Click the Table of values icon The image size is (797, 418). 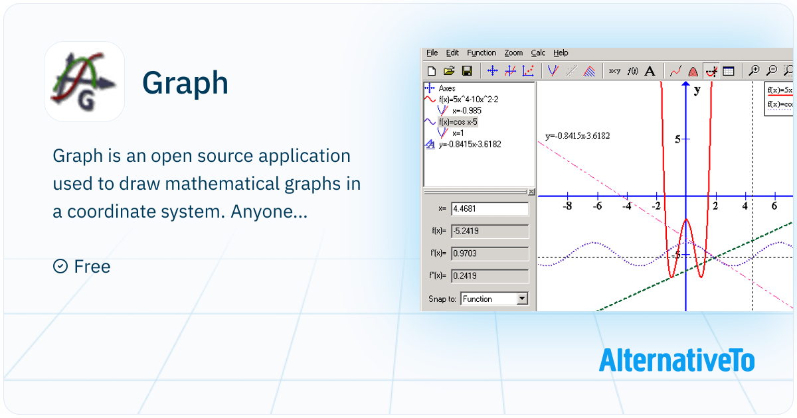[729, 71]
